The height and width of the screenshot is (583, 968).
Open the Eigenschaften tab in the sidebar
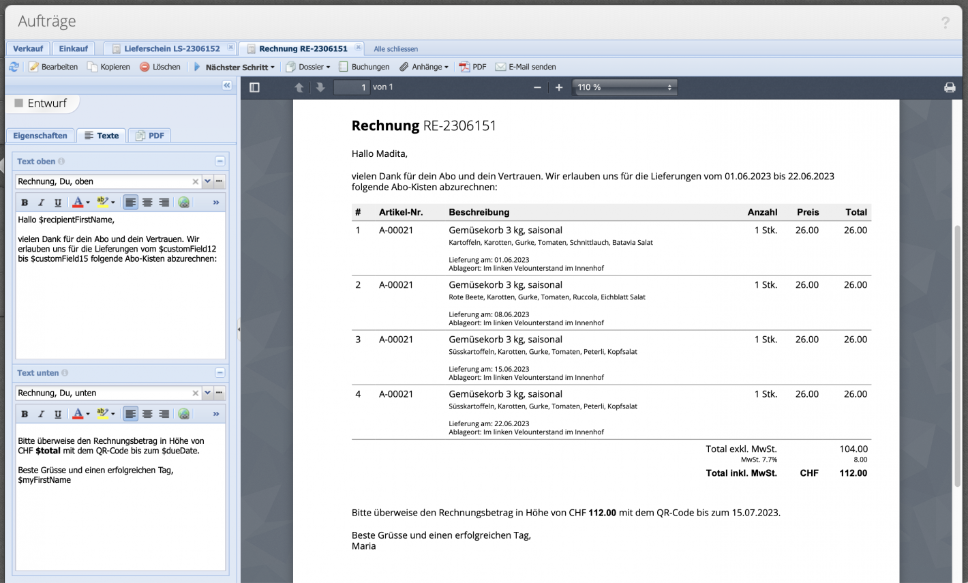pos(40,135)
